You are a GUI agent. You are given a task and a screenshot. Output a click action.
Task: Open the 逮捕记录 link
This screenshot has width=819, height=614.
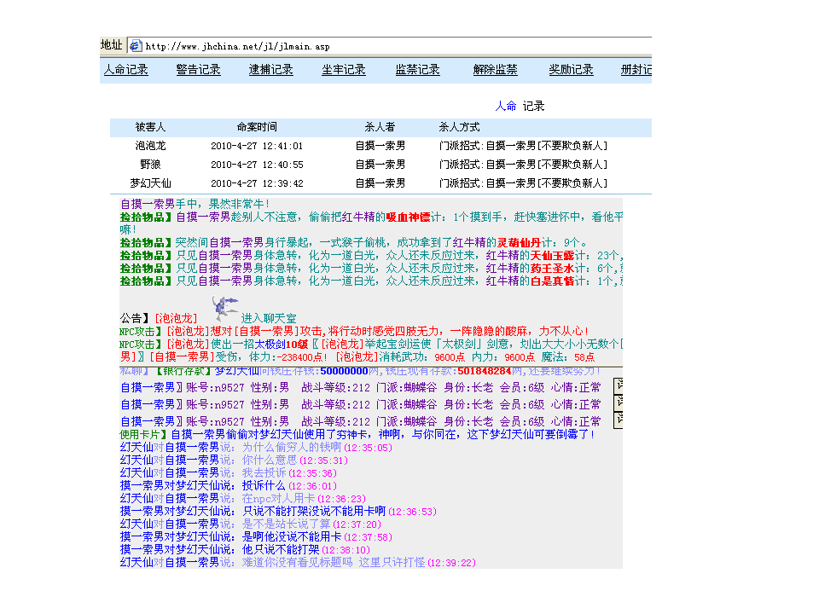coord(270,69)
